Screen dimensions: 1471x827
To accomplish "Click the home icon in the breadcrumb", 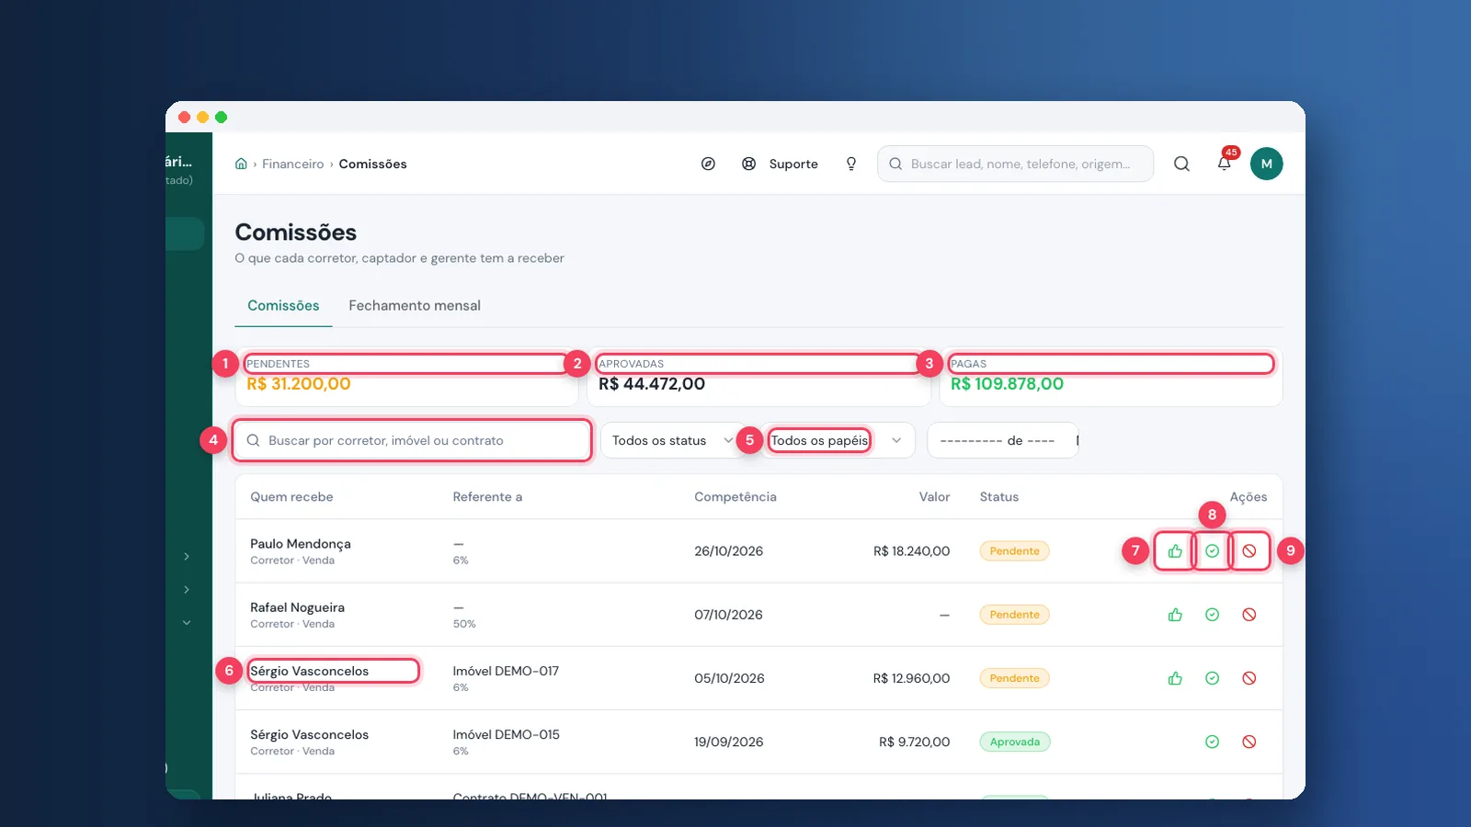I will point(241,164).
